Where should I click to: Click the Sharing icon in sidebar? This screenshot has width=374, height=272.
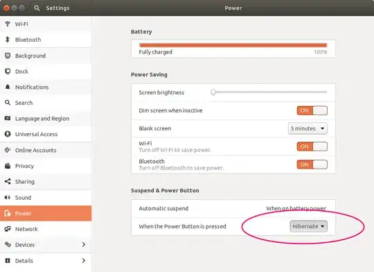(x=8, y=181)
